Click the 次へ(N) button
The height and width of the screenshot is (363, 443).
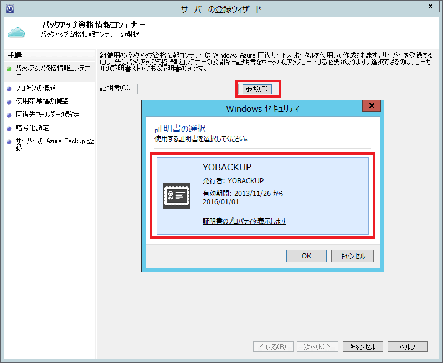click(317, 346)
